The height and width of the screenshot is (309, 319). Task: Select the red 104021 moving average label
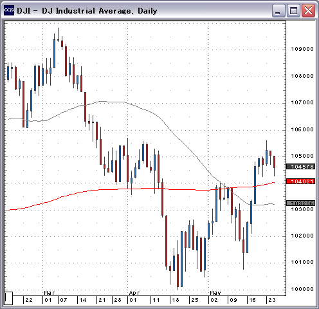(301, 182)
